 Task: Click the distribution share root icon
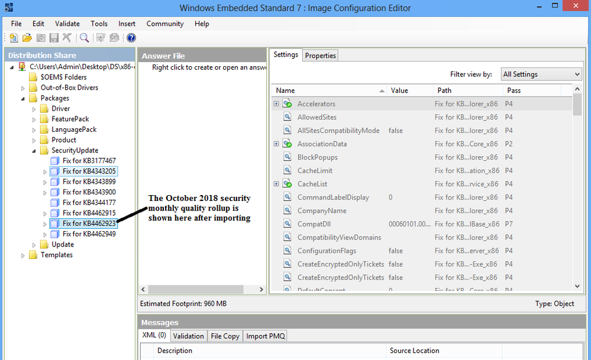(22, 67)
